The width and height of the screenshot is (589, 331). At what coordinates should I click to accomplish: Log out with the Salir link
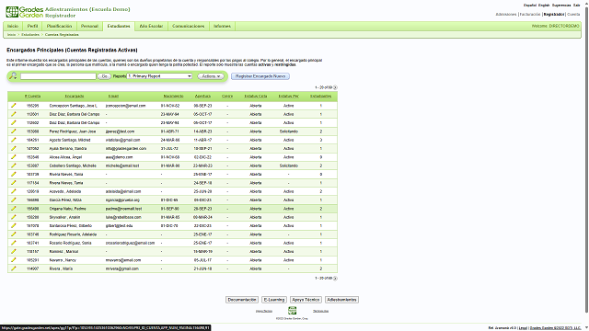tap(577, 6)
